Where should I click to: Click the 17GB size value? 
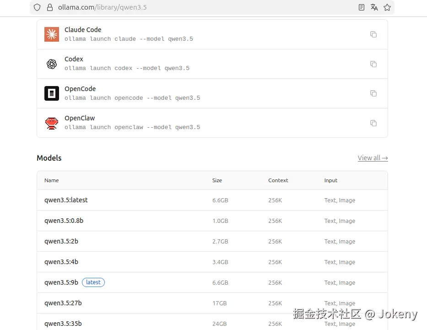(220, 303)
